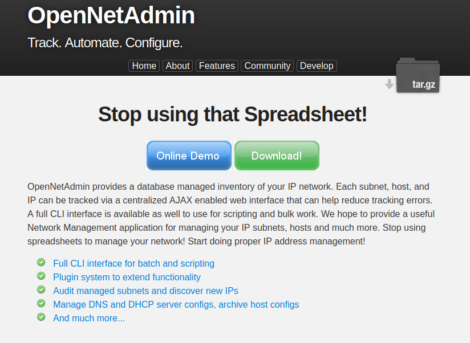Click the checkmark icon next to Audit managed subnets
This screenshot has width=470, height=343.
point(41,289)
